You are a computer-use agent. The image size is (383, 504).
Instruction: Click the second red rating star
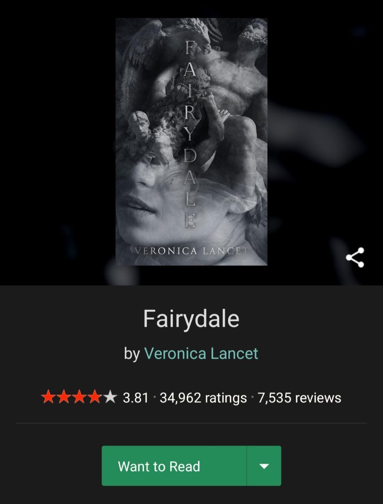click(x=63, y=397)
